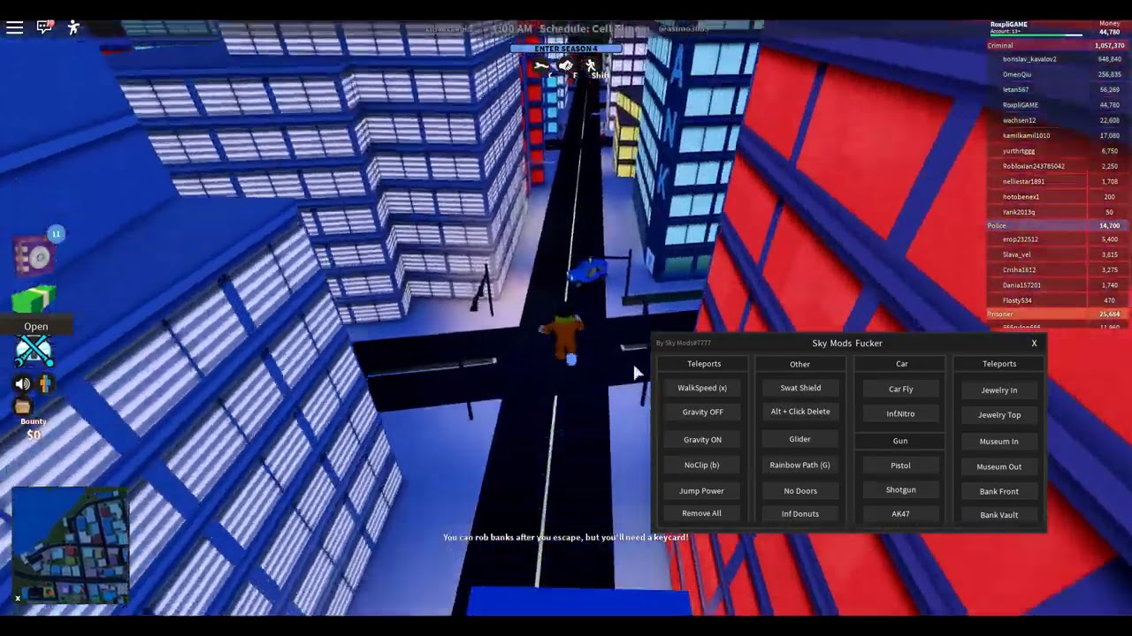Teleport to Jewelry Top
The image size is (1132, 636).
999,414
